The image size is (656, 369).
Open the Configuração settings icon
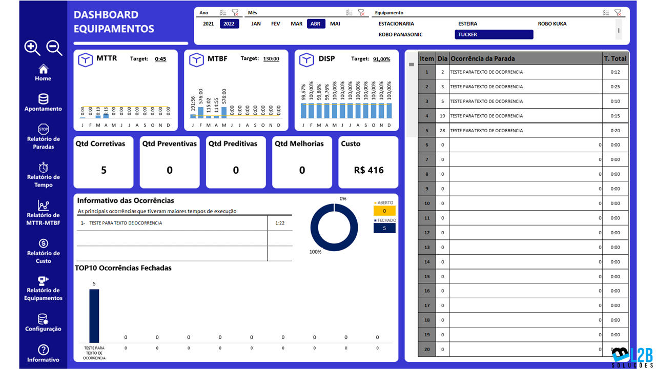click(43, 319)
